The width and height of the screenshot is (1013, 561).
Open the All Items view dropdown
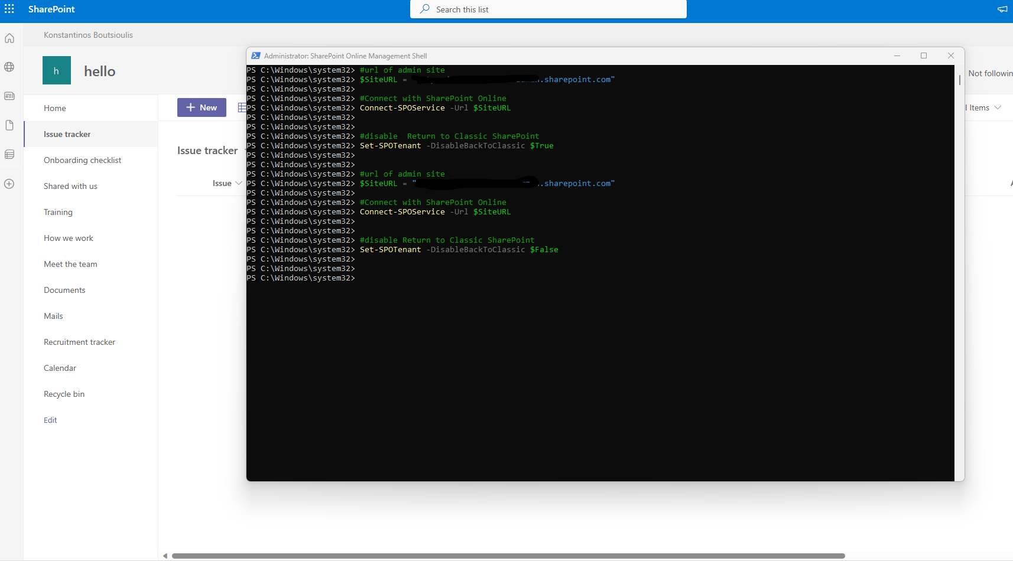tap(983, 107)
